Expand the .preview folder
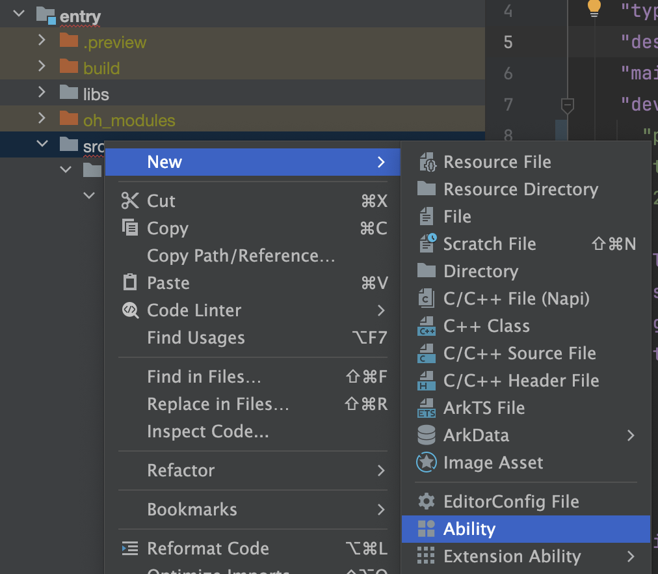Image resolution: width=658 pixels, height=574 pixels. tap(42, 40)
